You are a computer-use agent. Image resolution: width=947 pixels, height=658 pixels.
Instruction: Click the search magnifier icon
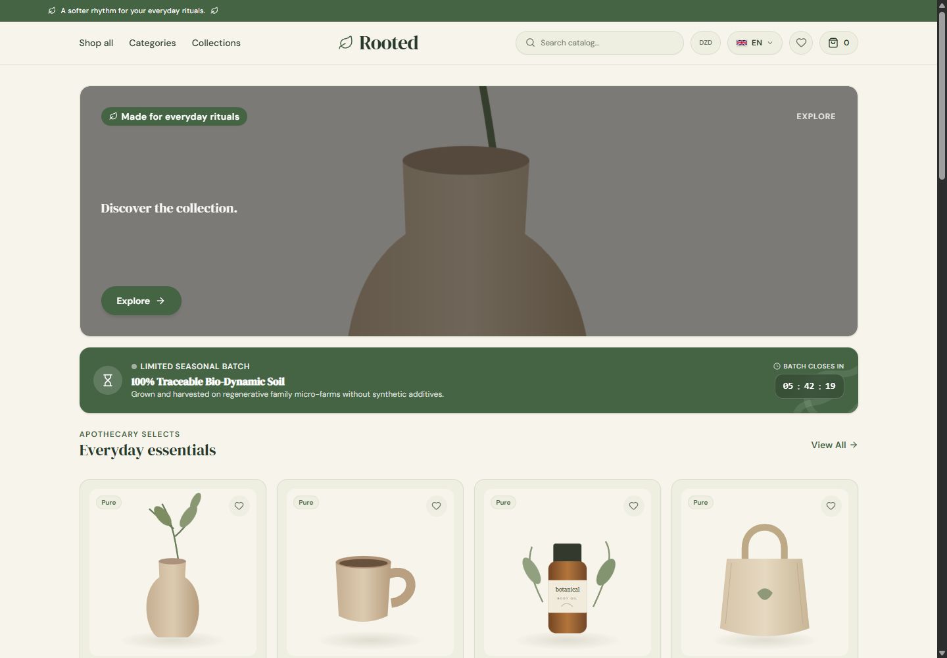tap(530, 43)
